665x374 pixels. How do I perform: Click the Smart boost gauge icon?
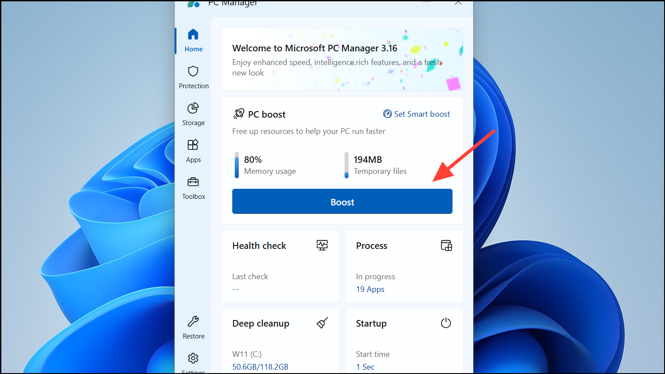click(x=388, y=114)
